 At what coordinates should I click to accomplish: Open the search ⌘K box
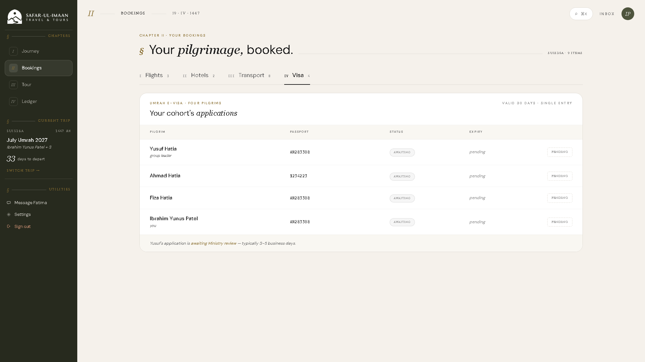581,14
